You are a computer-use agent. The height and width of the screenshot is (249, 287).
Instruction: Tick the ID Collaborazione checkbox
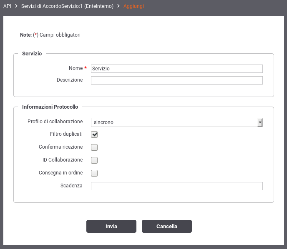[x=94, y=160]
